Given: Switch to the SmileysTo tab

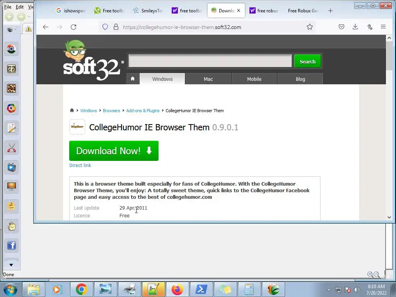Looking at the screenshot, I should 148,10.
